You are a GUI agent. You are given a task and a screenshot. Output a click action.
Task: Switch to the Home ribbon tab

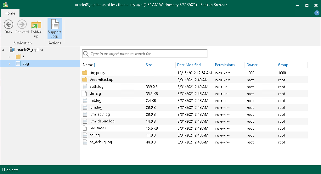(x=10, y=13)
